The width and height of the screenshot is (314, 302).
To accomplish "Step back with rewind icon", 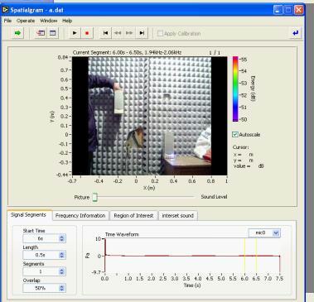I will click(x=118, y=33).
